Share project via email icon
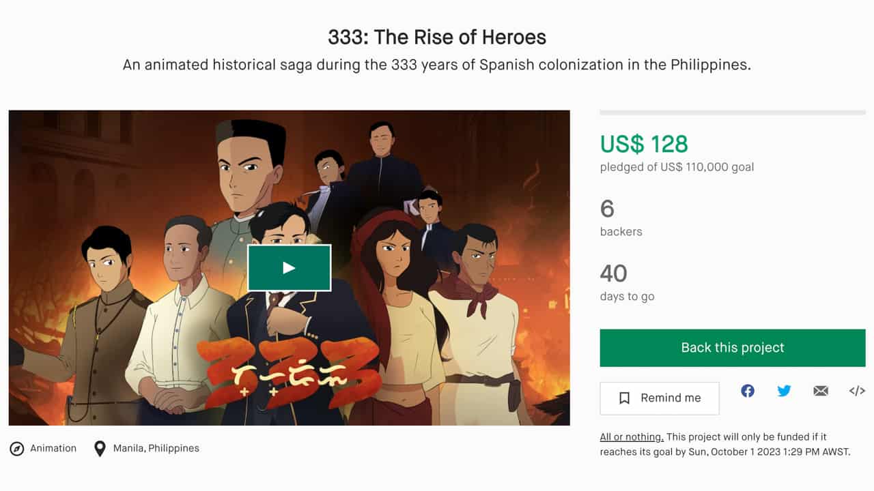 pyautogui.click(x=821, y=391)
